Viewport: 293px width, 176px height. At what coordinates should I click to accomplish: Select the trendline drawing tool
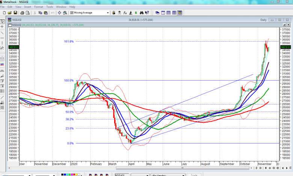tap(2, 33)
